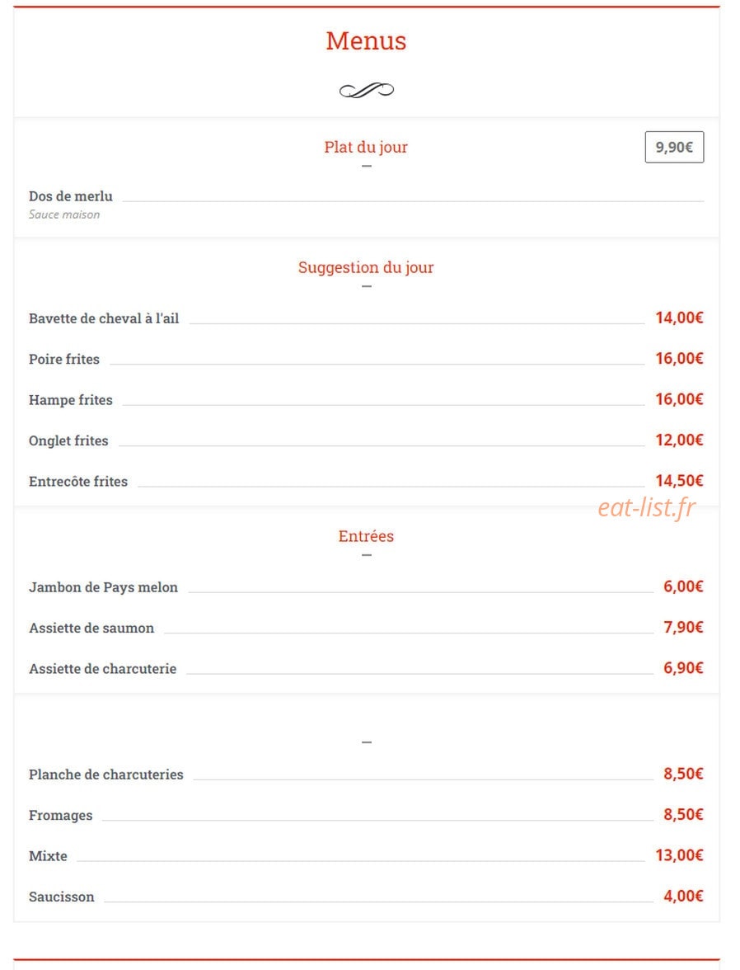Viewport: 740px width, 970px height.
Task: Click the decorative swirl ornament under Menus
Action: tap(367, 91)
